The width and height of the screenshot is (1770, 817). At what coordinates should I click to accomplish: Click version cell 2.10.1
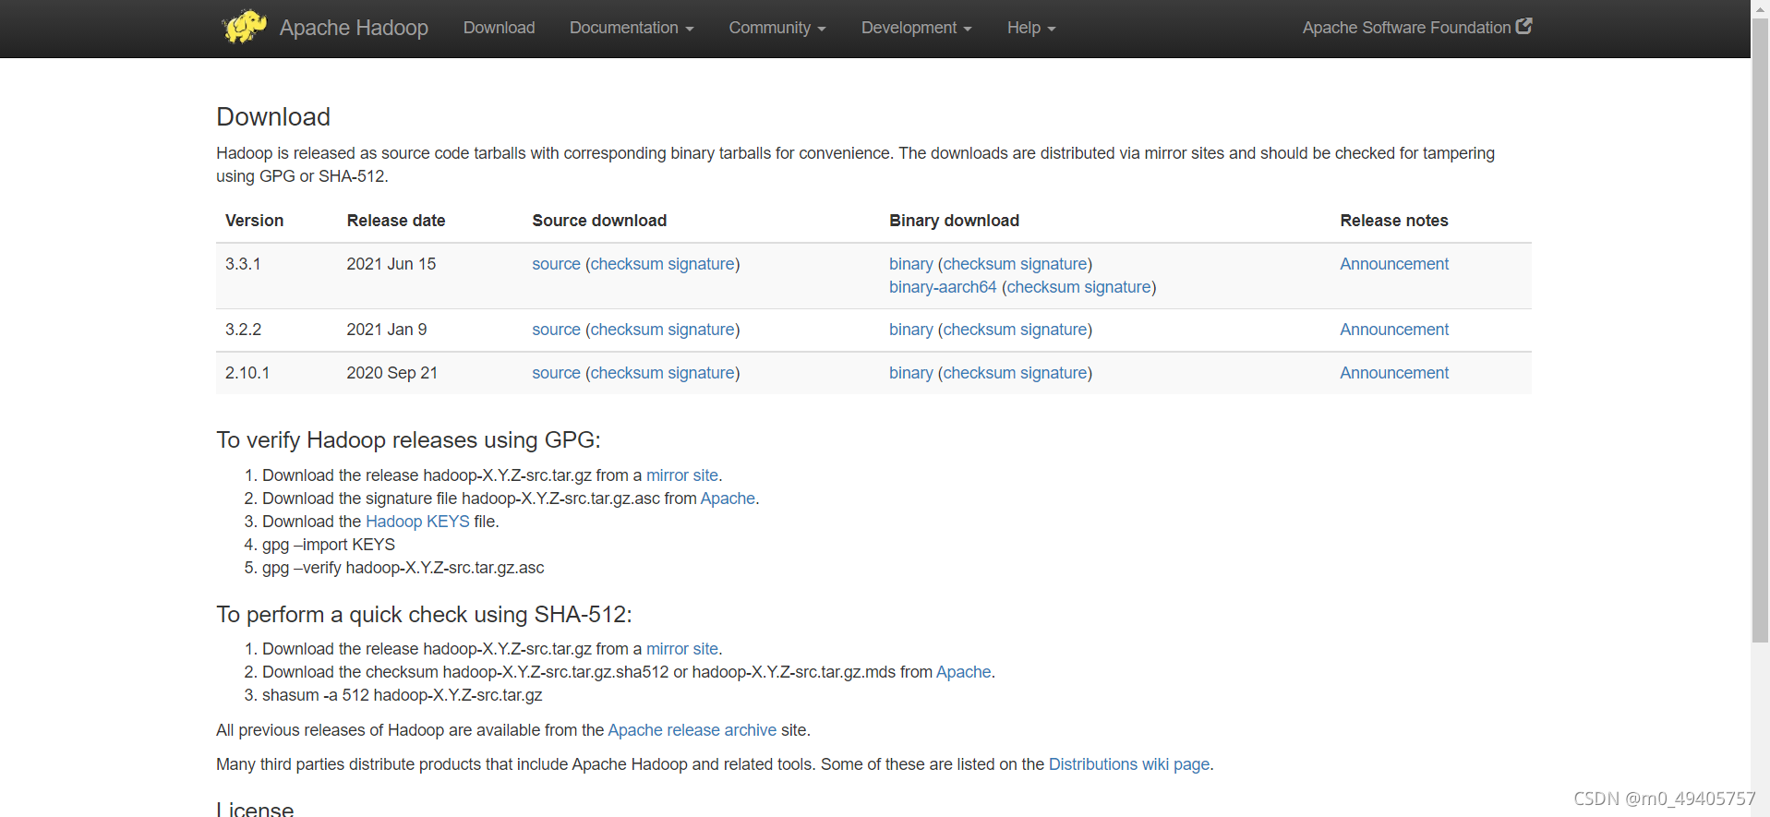(x=247, y=373)
